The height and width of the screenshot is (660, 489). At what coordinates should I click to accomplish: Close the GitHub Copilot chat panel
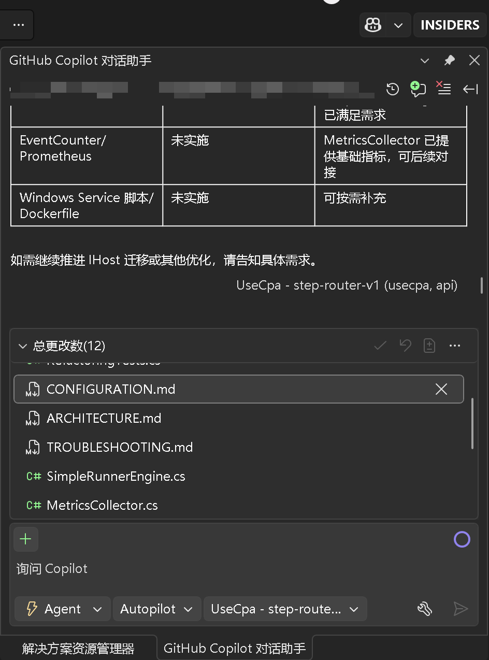point(474,61)
